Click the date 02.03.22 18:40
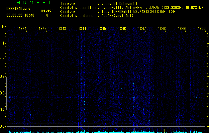This screenshot has width=209, height=133. click(20, 15)
